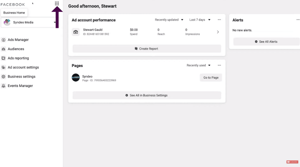Viewport: 300px width, 167px height.
Task: Click the Ads reporting document icon
Action: click(x=3, y=58)
